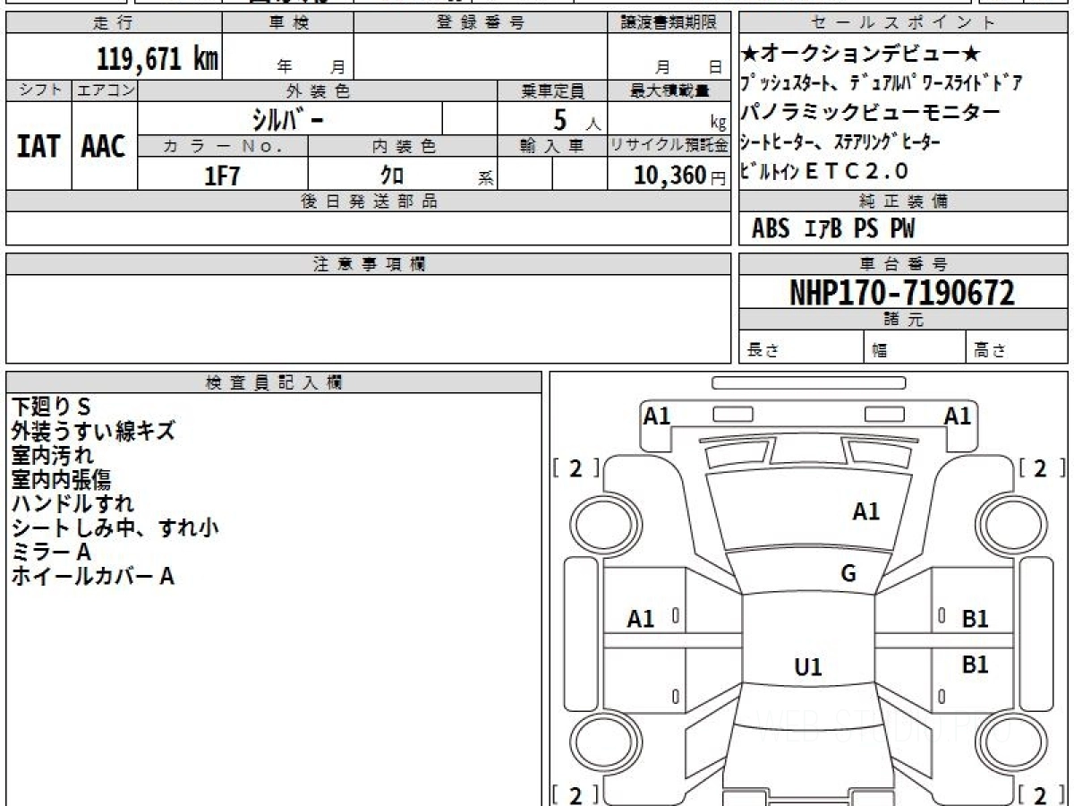The width and height of the screenshot is (1074, 806).
Task: Select the ホイールカバーA note
Action: click(x=92, y=577)
